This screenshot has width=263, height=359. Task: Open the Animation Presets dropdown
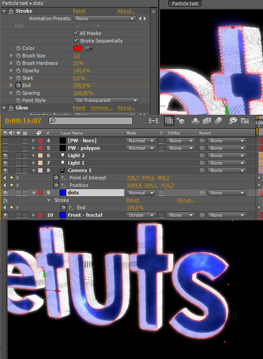[105, 18]
